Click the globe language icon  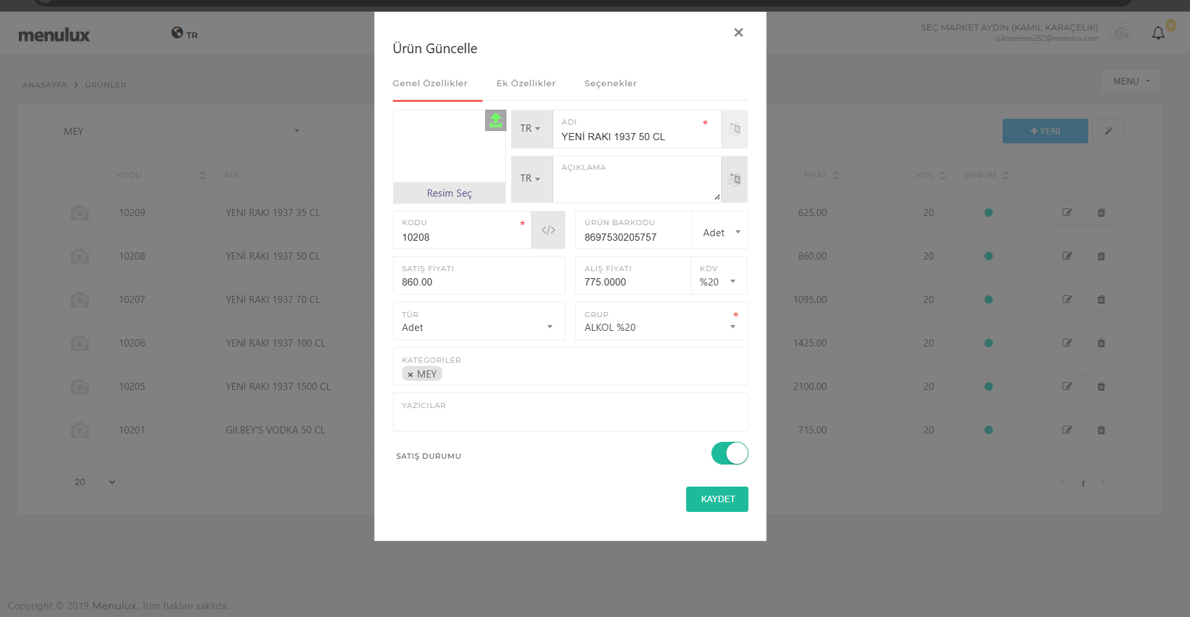177,32
